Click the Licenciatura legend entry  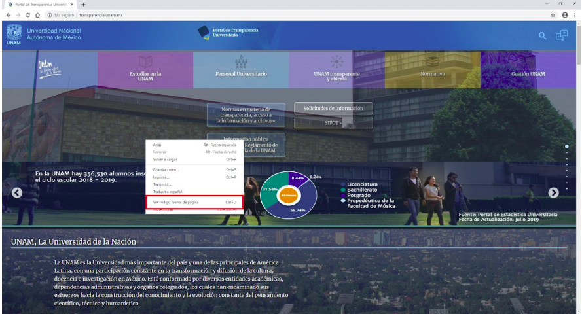(x=359, y=184)
